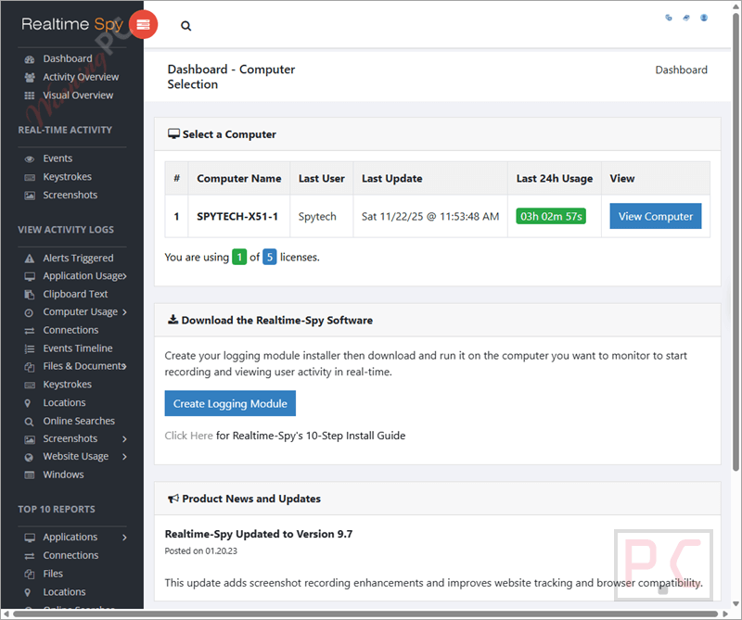Click the Sat 11/22/25 @ 11:53:48 AM timestamp
The height and width of the screenshot is (620, 742).
click(x=430, y=217)
